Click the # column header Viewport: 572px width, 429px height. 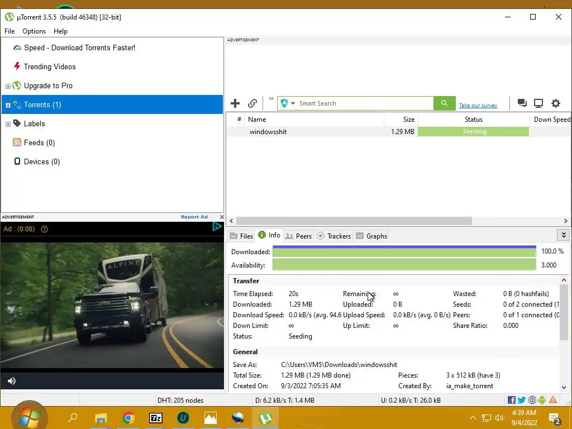pos(239,120)
